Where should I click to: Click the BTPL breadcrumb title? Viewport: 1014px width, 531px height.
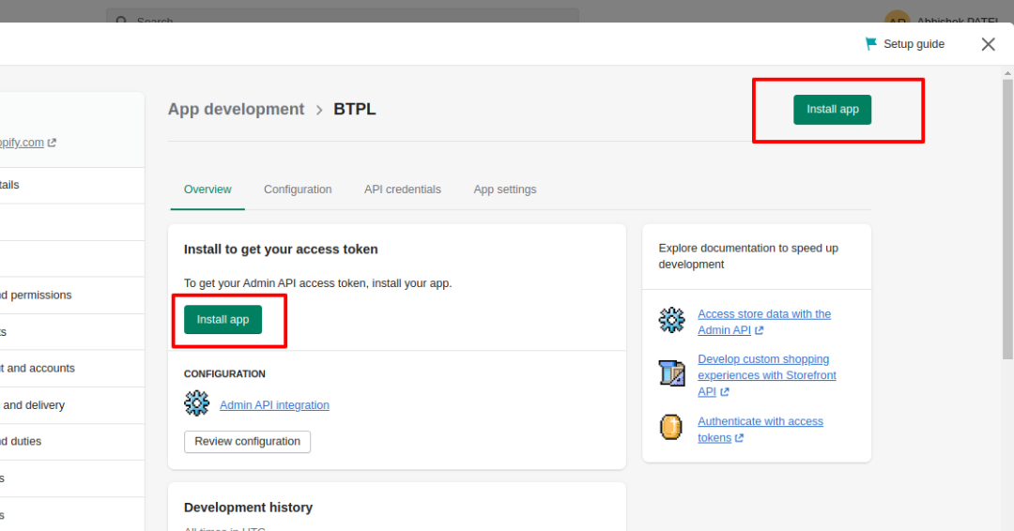point(354,109)
